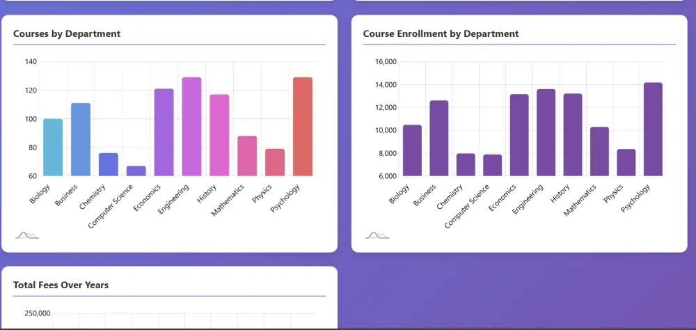
Task: Click the Engineering axis label in Enrollment chart
Action: click(x=528, y=199)
